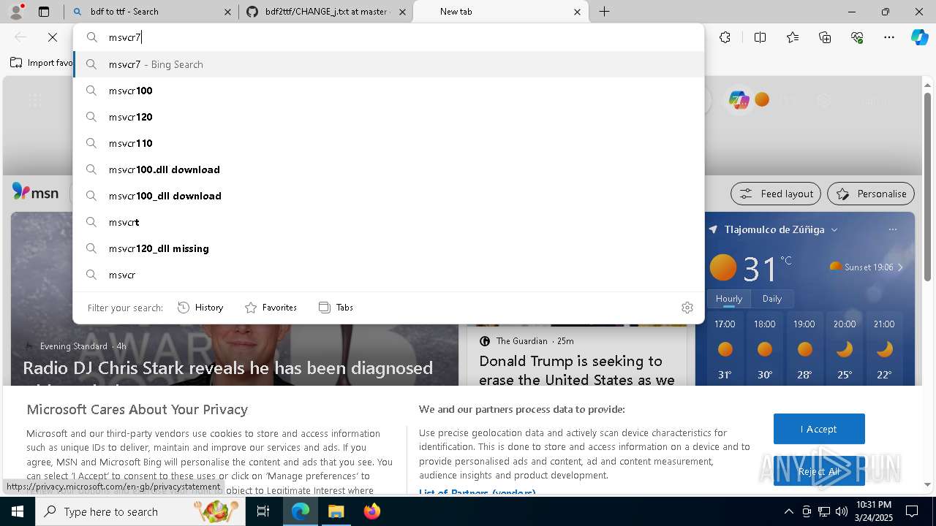Viewport: 936px width, 526px height.
Task: Switch weather view to Daily
Action: point(772,299)
